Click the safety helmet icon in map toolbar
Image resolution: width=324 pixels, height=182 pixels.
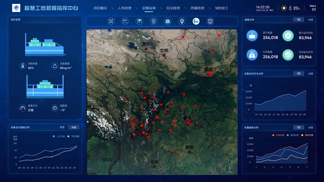(x=168, y=21)
